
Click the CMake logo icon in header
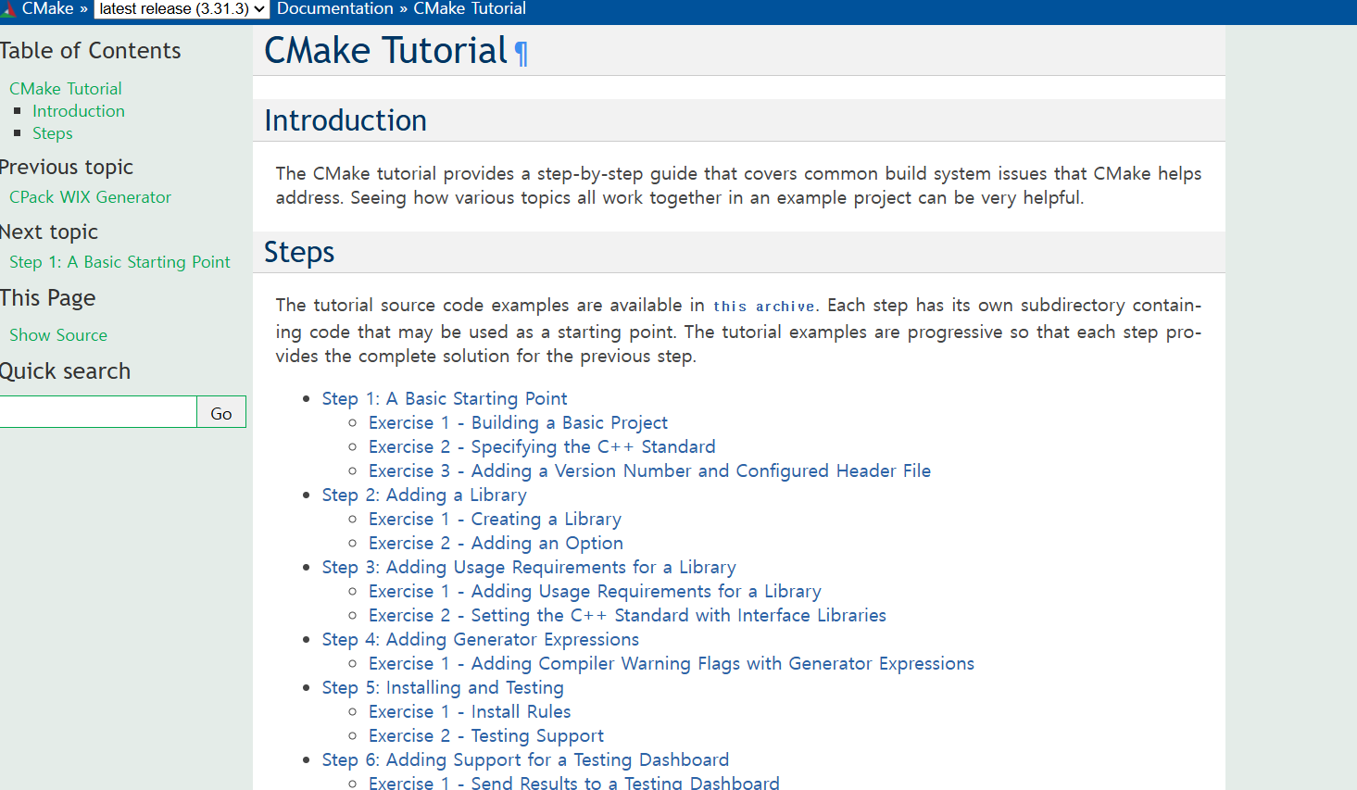click(x=7, y=9)
